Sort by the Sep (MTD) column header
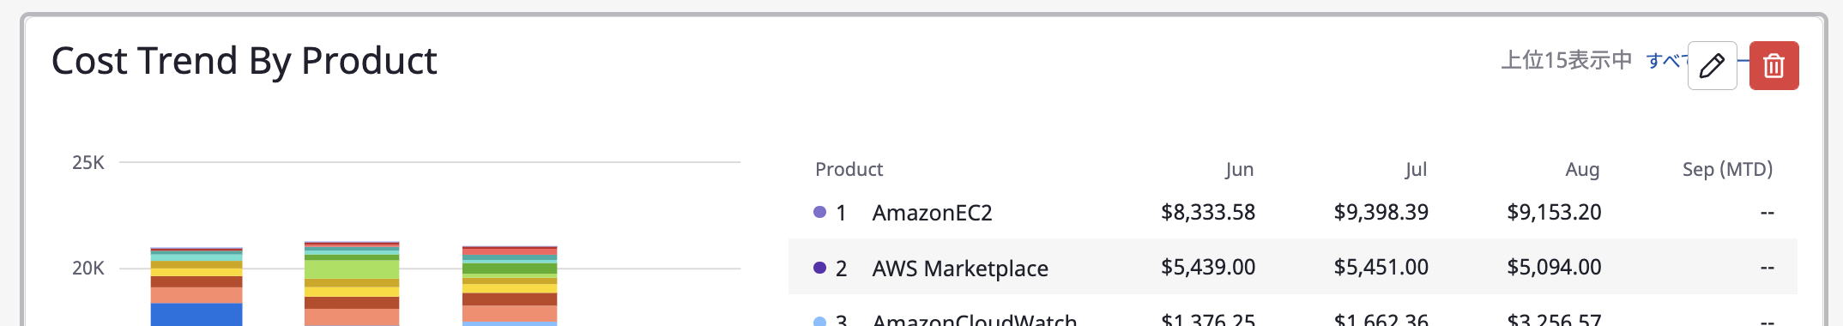 1727,169
